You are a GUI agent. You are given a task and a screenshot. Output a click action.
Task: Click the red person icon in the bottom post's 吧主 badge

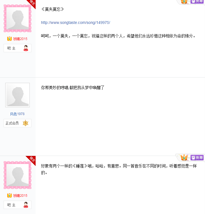click(26, 205)
